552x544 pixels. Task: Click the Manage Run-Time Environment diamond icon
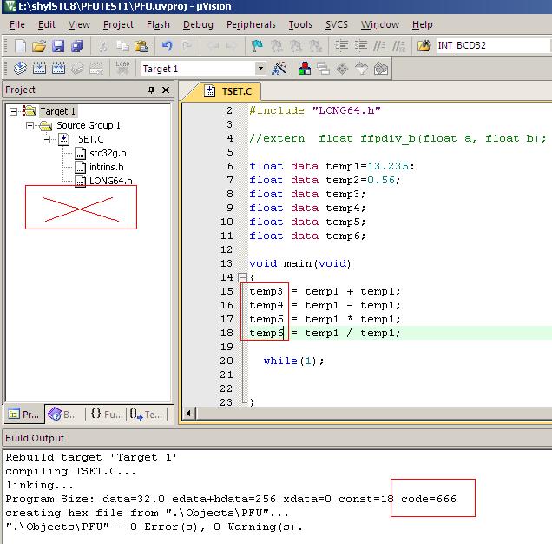342,69
